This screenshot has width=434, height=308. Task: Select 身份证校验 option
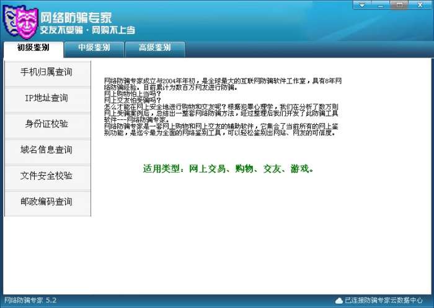(x=48, y=125)
